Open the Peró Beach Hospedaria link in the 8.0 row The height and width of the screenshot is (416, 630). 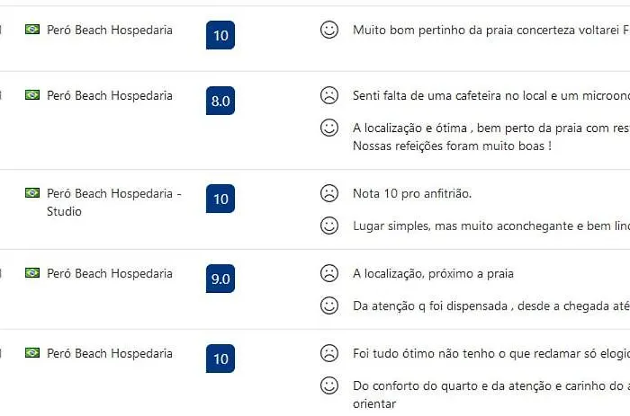point(109,95)
